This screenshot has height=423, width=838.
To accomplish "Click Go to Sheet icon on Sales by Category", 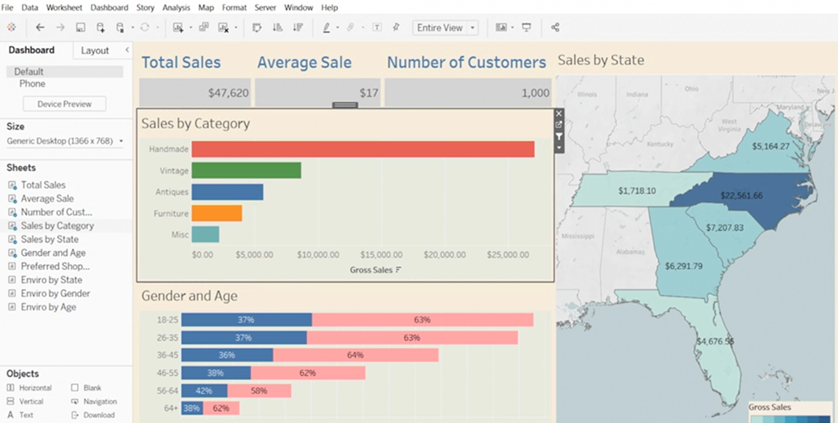I will 559,124.
